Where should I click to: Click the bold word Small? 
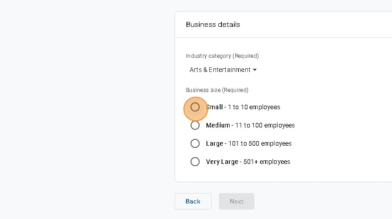tap(215, 107)
